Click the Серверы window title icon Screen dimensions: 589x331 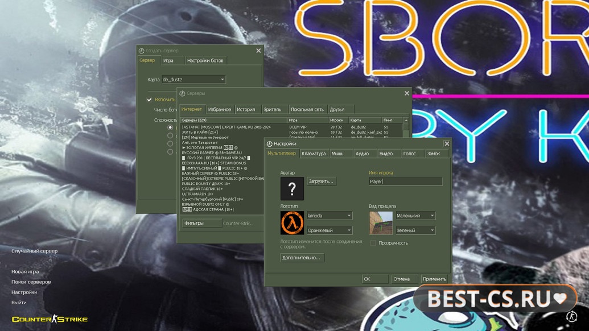click(182, 93)
